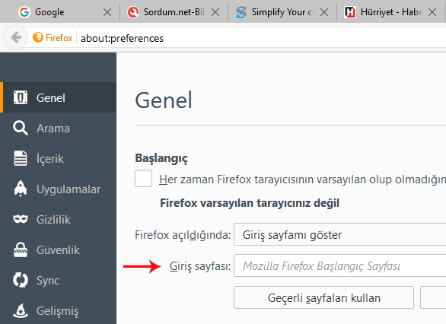The height and width of the screenshot is (324, 446).
Task: Click the Genel panel icon in sidebar
Action: click(21, 97)
